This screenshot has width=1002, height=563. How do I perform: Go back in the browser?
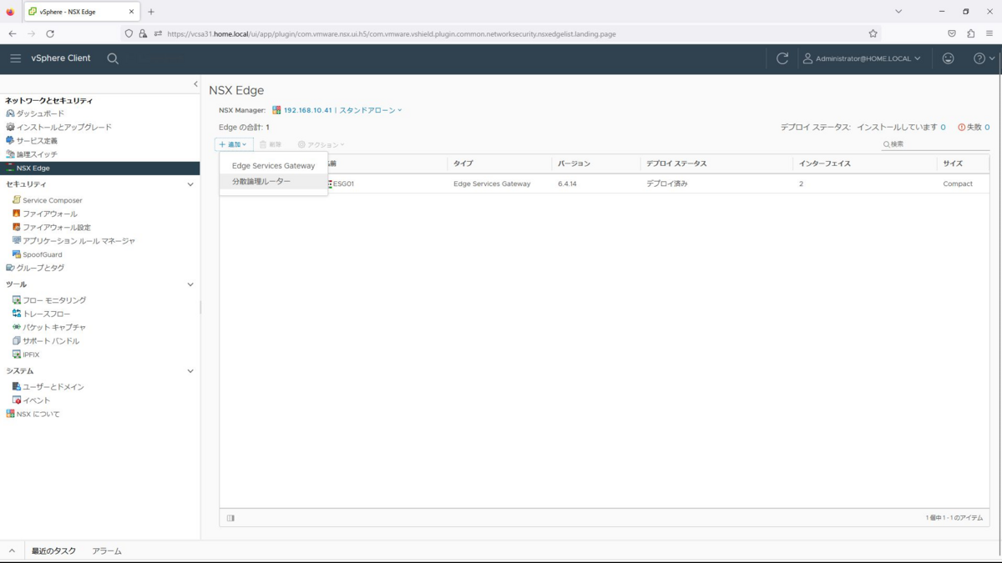tap(13, 34)
